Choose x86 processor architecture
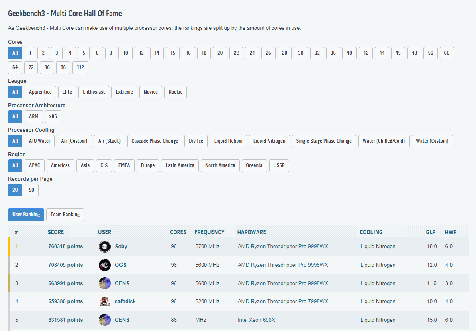The height and width of the screenshot is (331, 476). (x=53, y=116)
